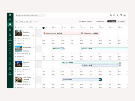The width and height of the screenshot is (135, 101).
Task: Open the notifications icon with the dot badge
Action: (121, 15)
